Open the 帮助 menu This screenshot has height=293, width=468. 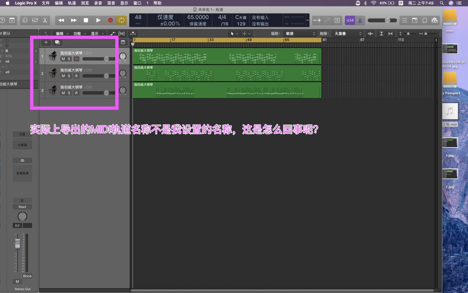(157, 3)
